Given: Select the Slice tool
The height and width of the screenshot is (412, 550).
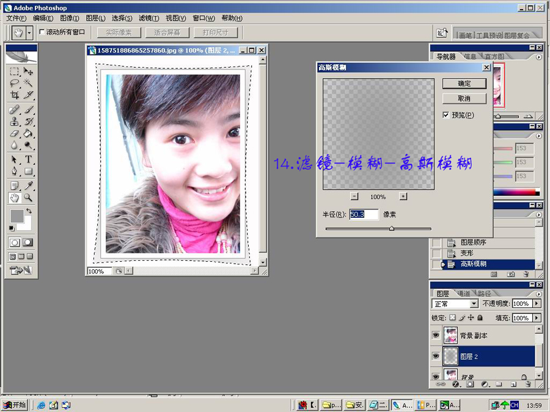Looking at the screenshot, I should [28, 95].
